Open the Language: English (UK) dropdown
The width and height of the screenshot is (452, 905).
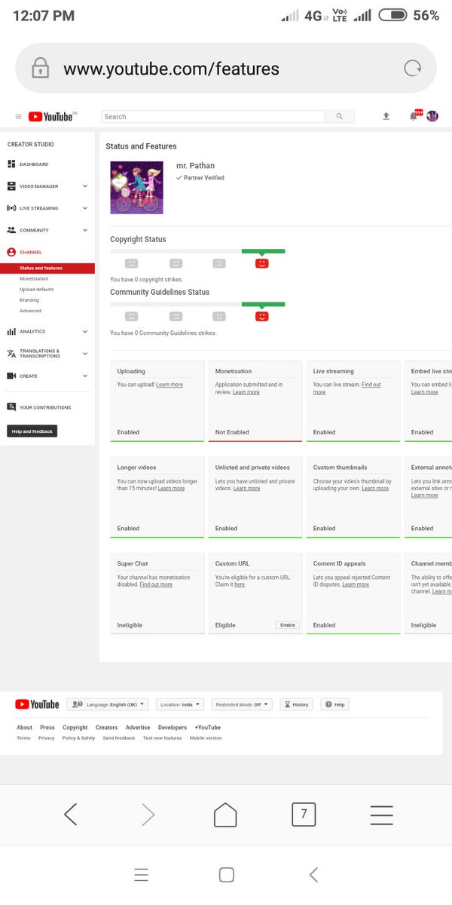108,704
